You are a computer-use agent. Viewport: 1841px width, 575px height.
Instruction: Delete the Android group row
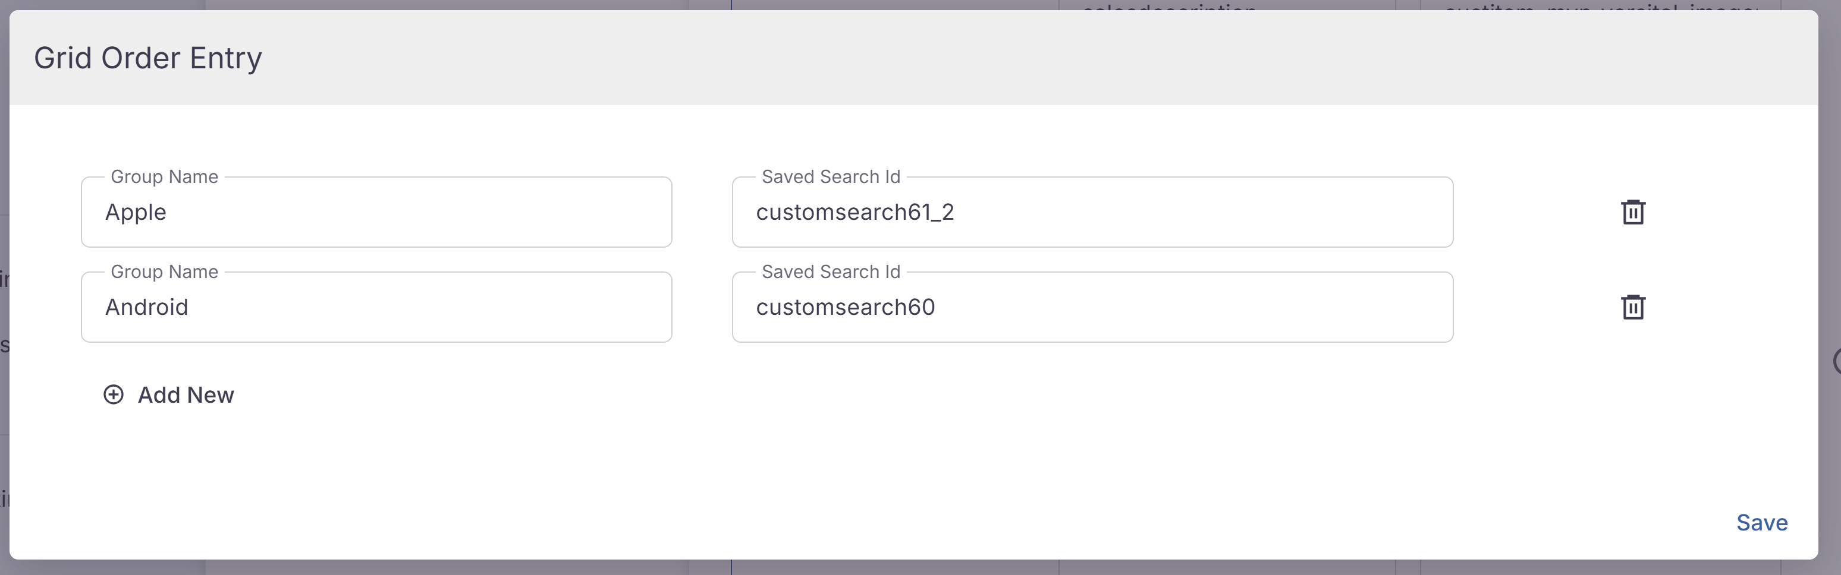coord(1632,307)
